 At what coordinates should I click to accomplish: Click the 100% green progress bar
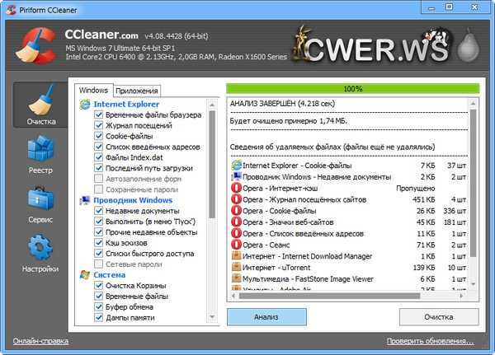(x=352, y=89)
